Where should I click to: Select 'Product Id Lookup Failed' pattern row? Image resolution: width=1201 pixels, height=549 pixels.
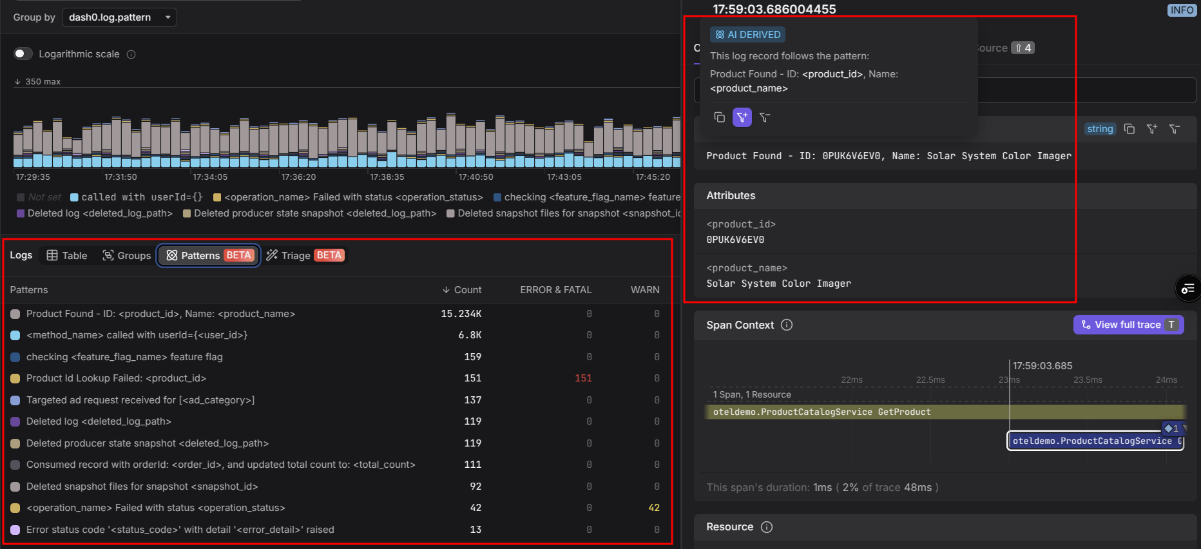[x=335, y=378]
